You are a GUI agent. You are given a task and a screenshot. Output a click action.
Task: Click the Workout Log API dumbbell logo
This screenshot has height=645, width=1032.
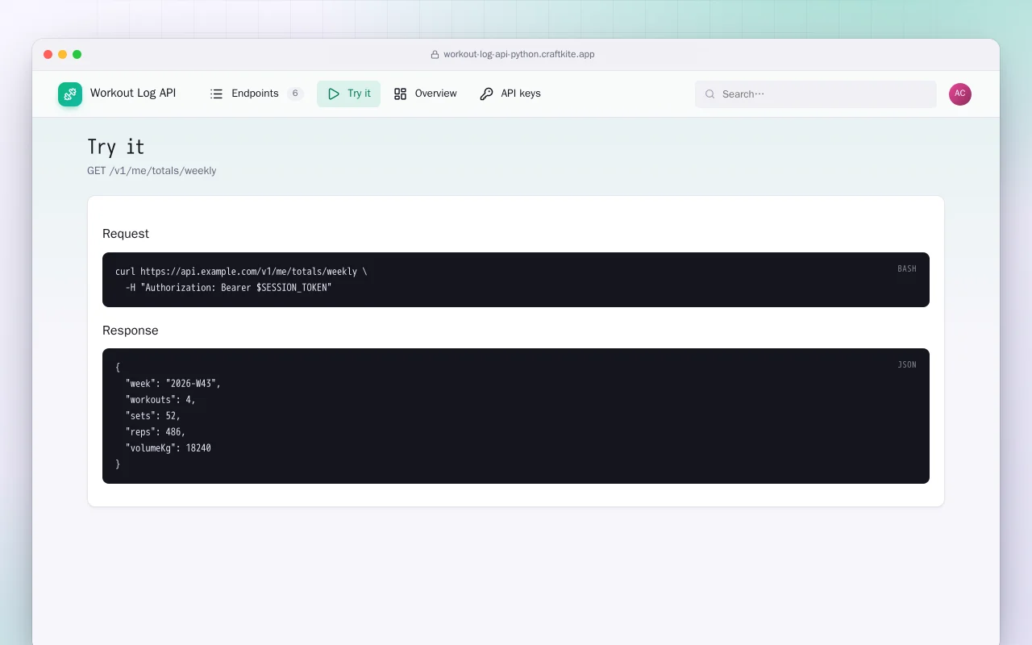click(x=70, y=94)
